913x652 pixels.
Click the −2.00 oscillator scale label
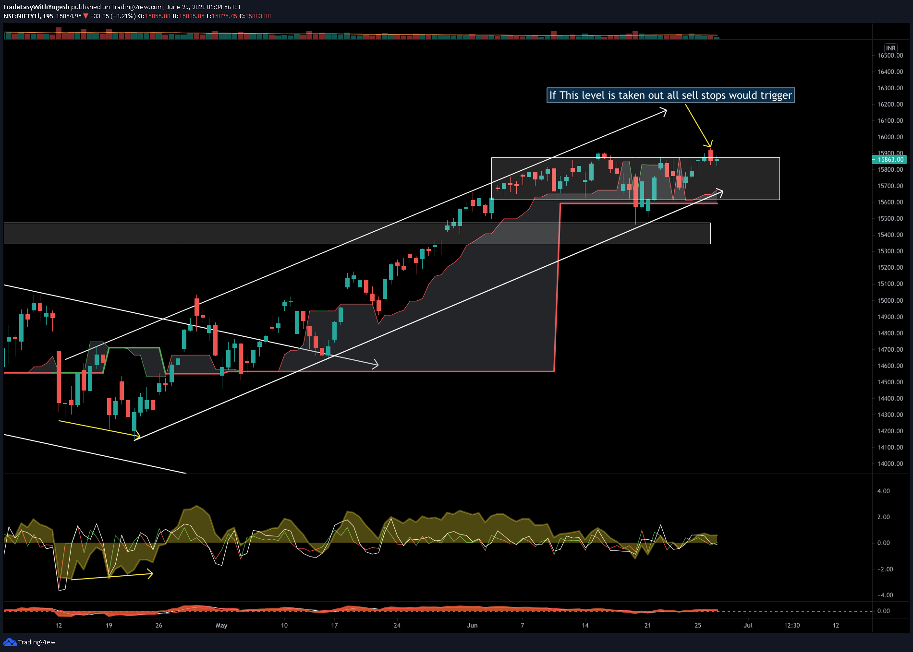885,569
